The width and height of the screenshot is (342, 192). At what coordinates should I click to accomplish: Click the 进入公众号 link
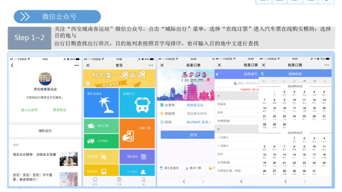pyautogui.click(x=29, y=110)
